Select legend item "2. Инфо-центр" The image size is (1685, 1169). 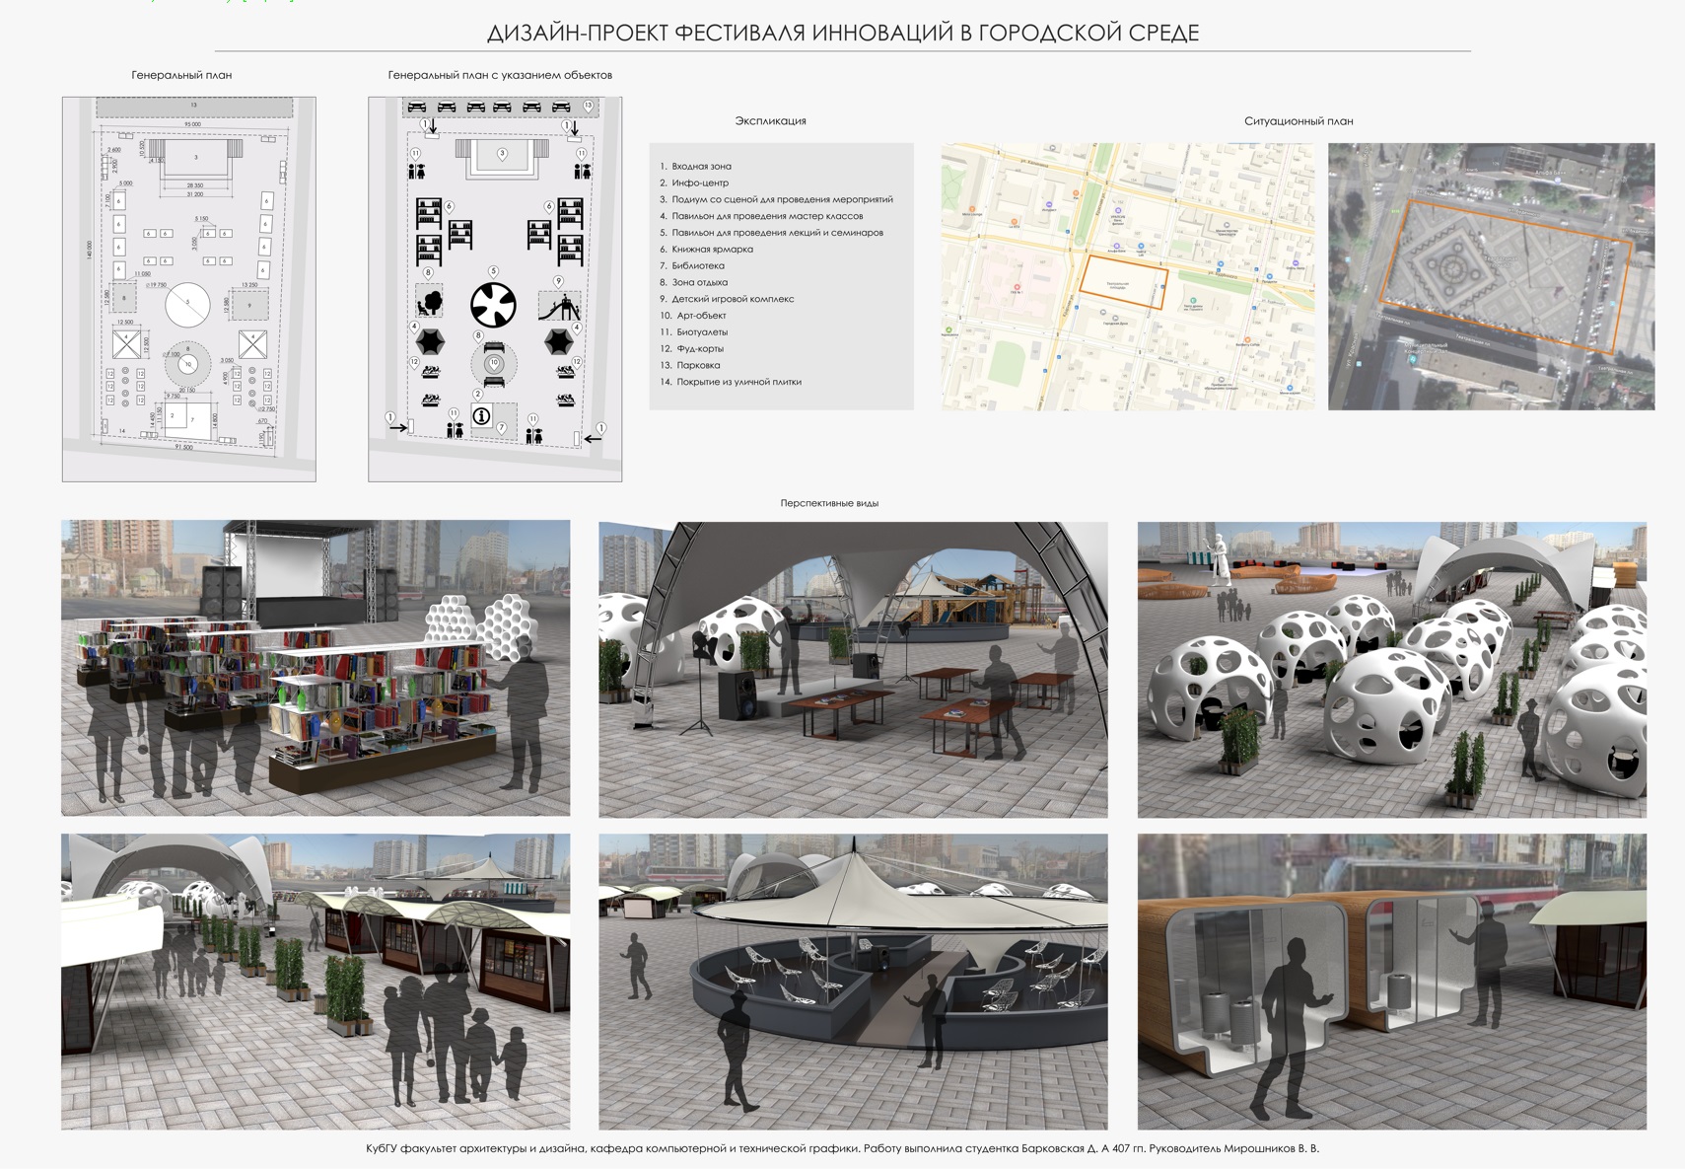pyautogui.click(x=694, y=183)
